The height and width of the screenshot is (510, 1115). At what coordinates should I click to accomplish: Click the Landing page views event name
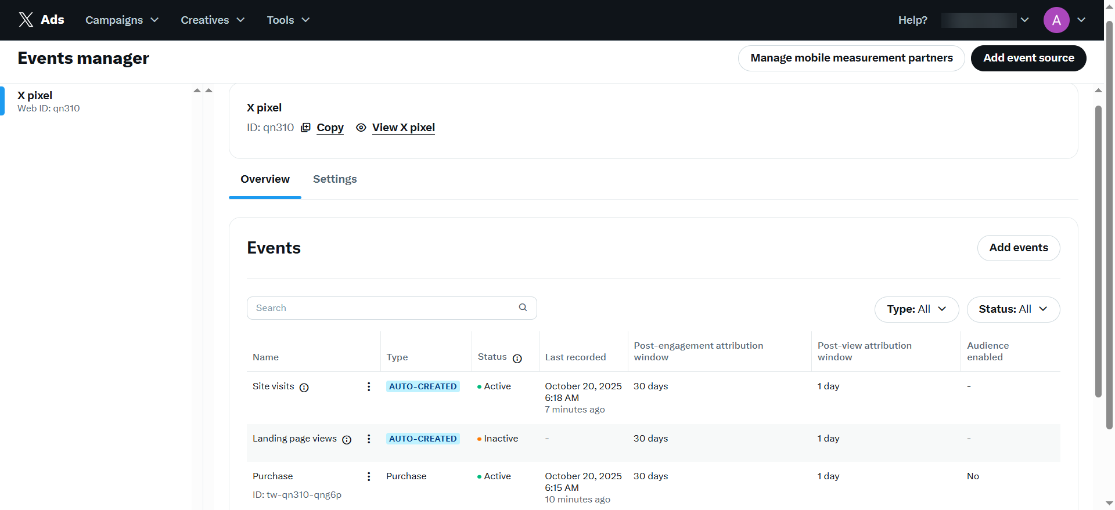click(x=294, y=439)
